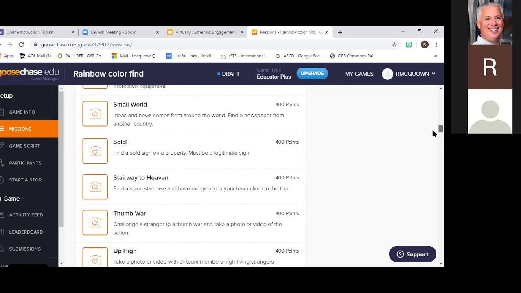521x293 pixels.
Task: Click the DRAFT status indicator
Action: 228,74
